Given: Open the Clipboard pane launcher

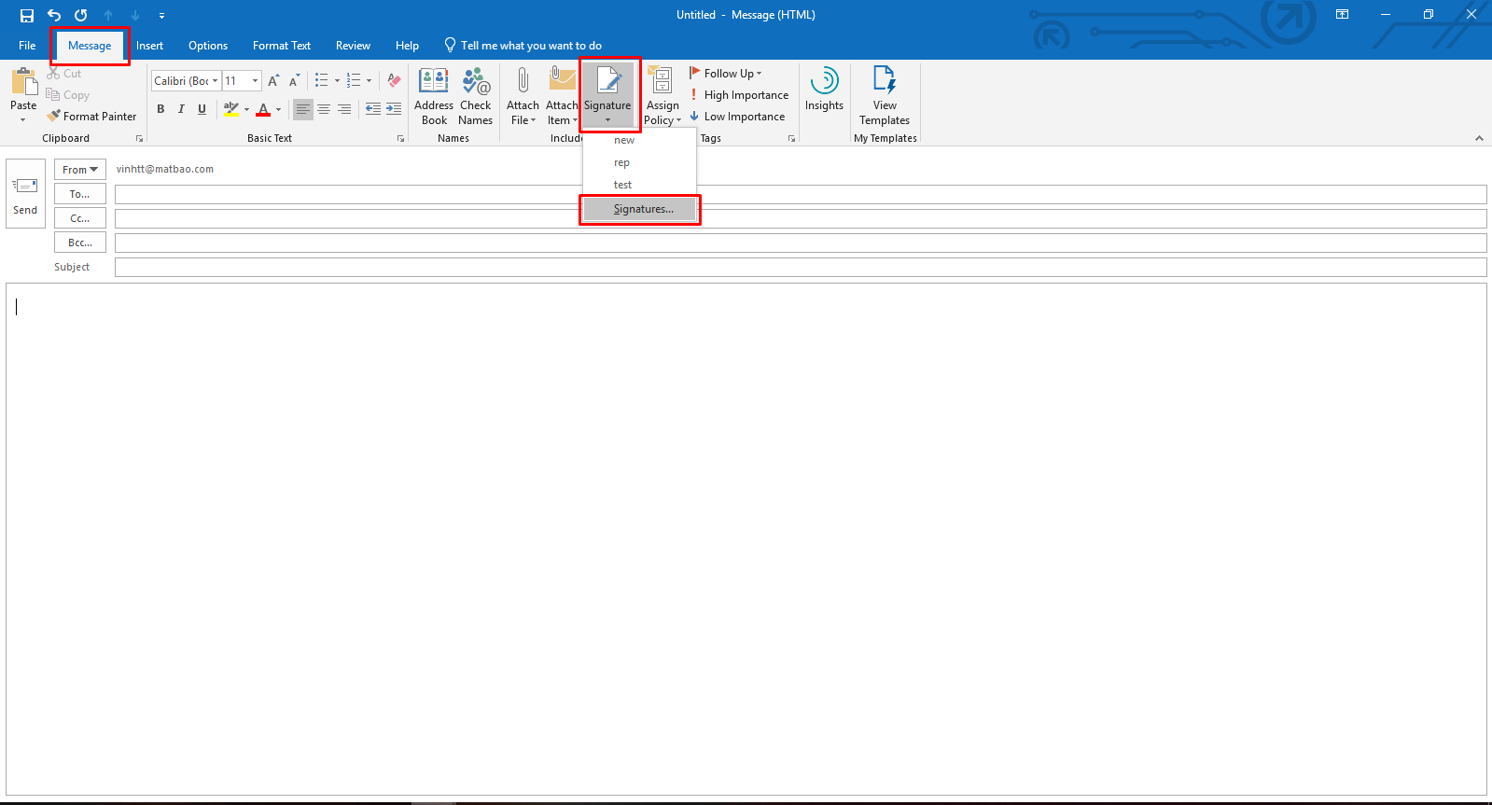Looking at the screenshot, I should coord(140,139).
